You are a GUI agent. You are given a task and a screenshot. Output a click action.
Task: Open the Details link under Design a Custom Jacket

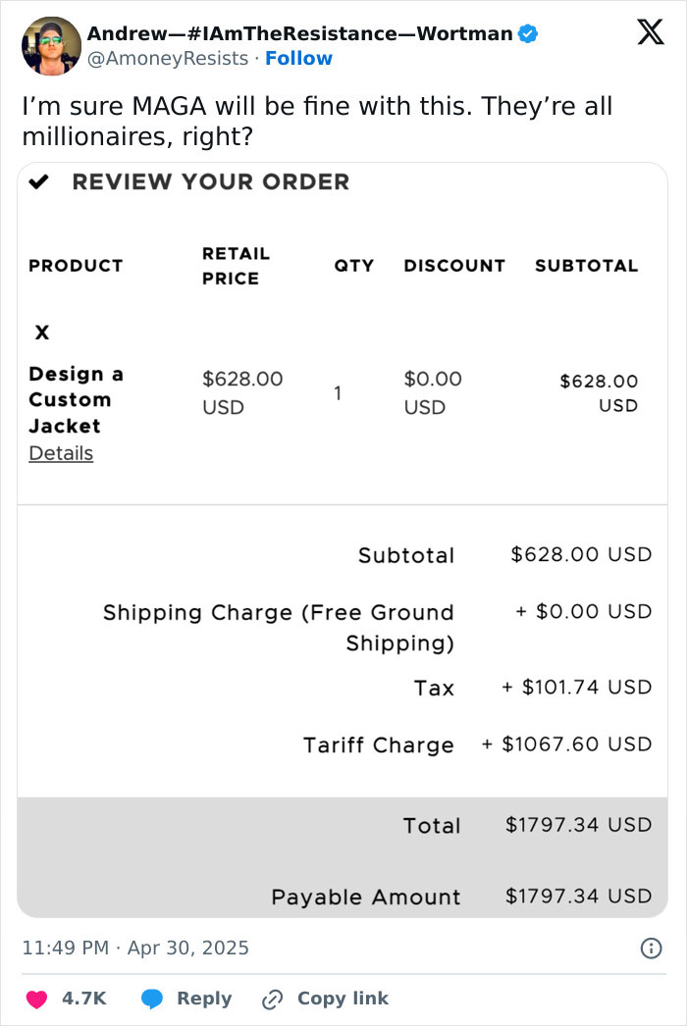coord(60,453)
